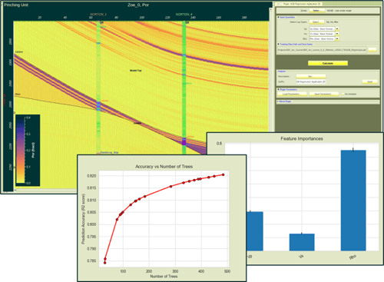Click the browse button beside training path
The width and height of the screenshot is (384, 282).
click(x=372, y=50)
